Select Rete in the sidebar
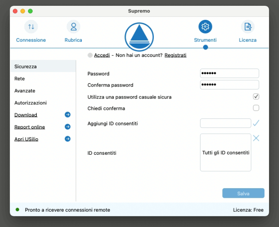 43,78
